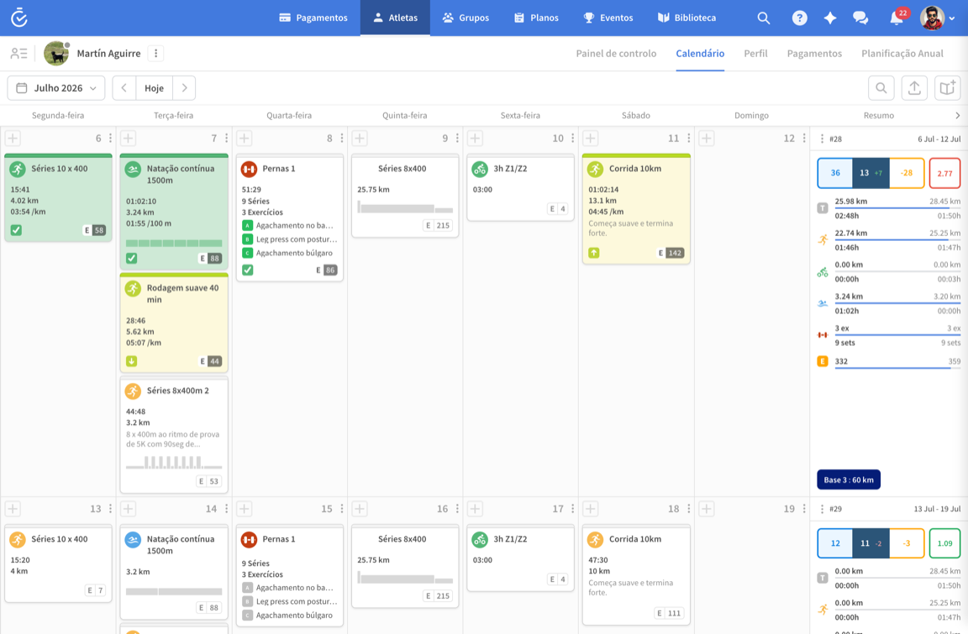Add workout on day 17 plus

[x=475, y=509]
